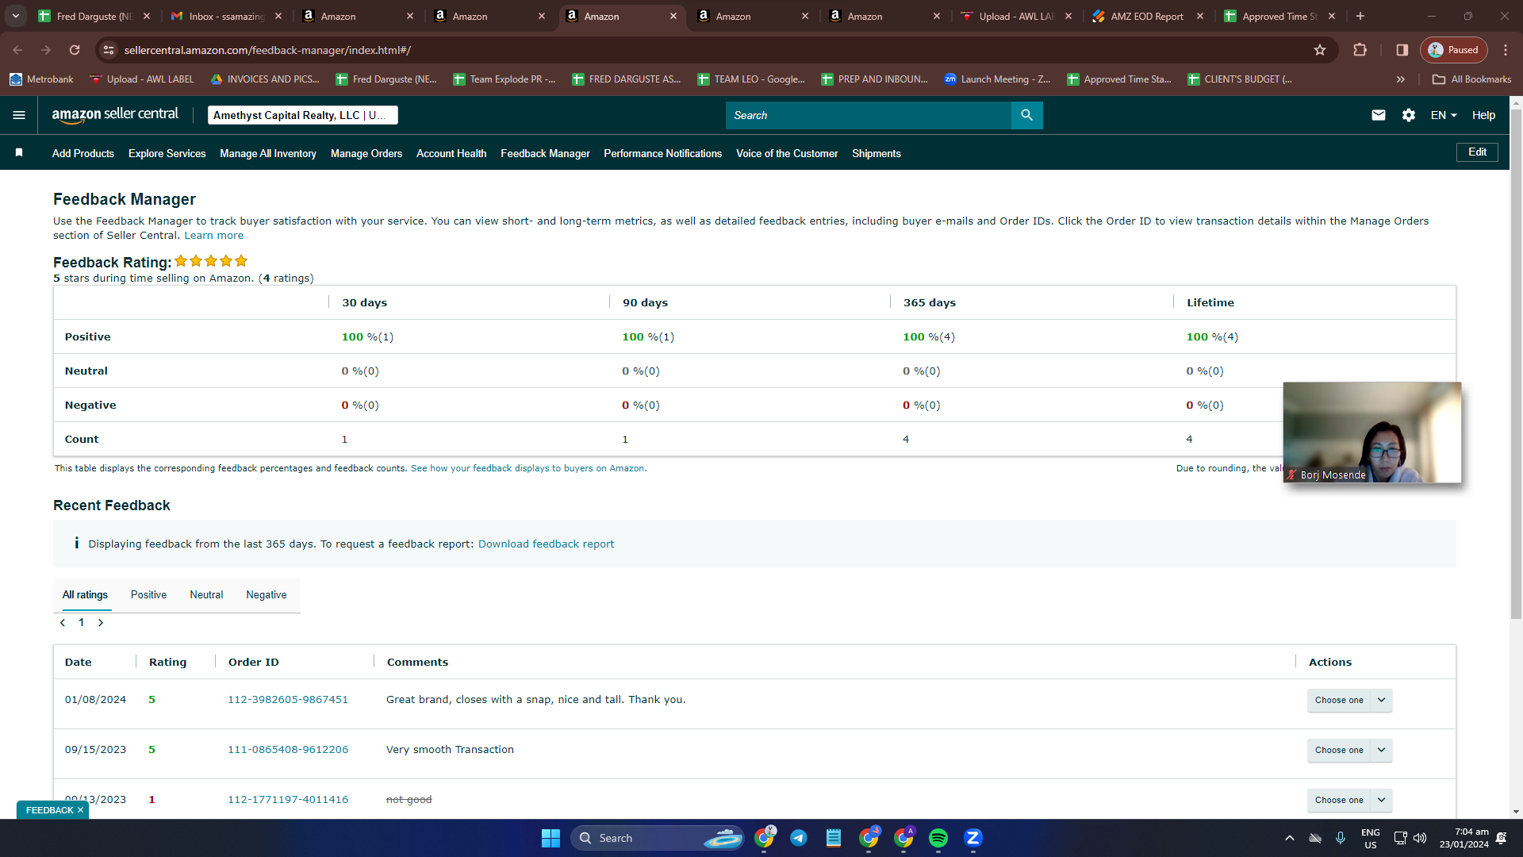Open Voice of the Customer

click(x=787, y=154)
